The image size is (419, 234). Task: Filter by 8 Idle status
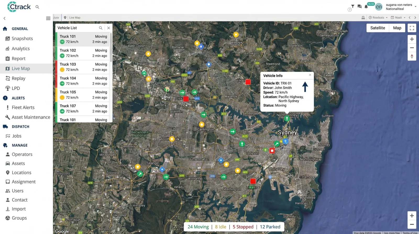point(220,227)
